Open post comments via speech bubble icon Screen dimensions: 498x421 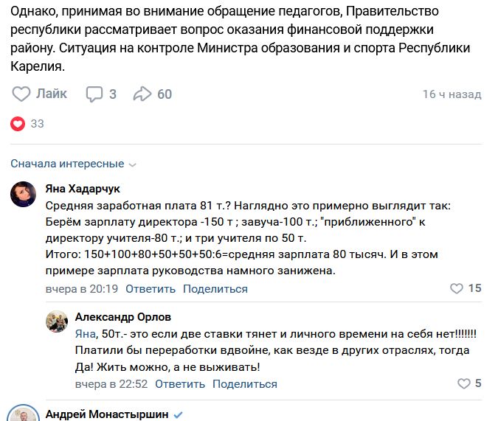pos(94,94)
